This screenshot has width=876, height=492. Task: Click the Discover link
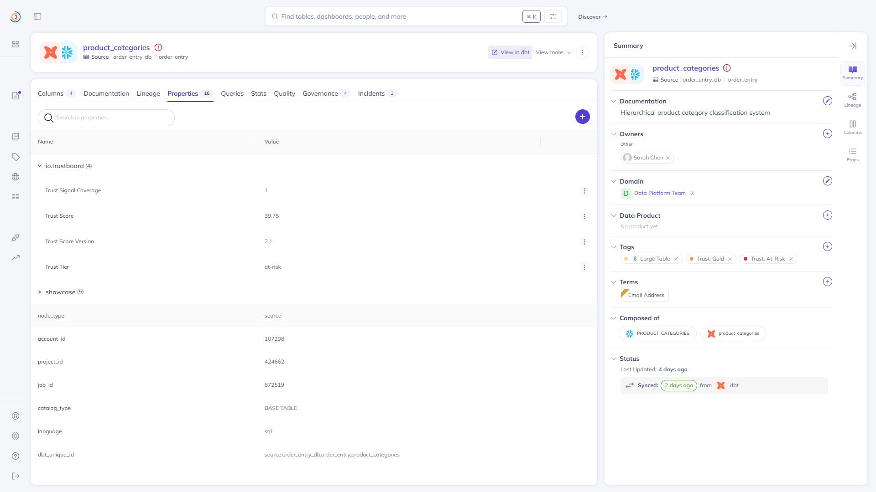click(x=593, y=16)
